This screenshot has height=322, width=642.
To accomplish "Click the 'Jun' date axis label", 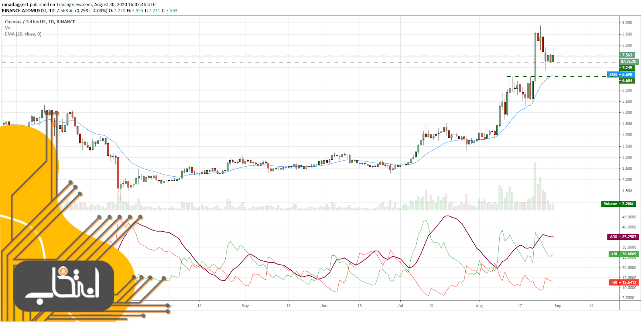I will pos(324,306).
